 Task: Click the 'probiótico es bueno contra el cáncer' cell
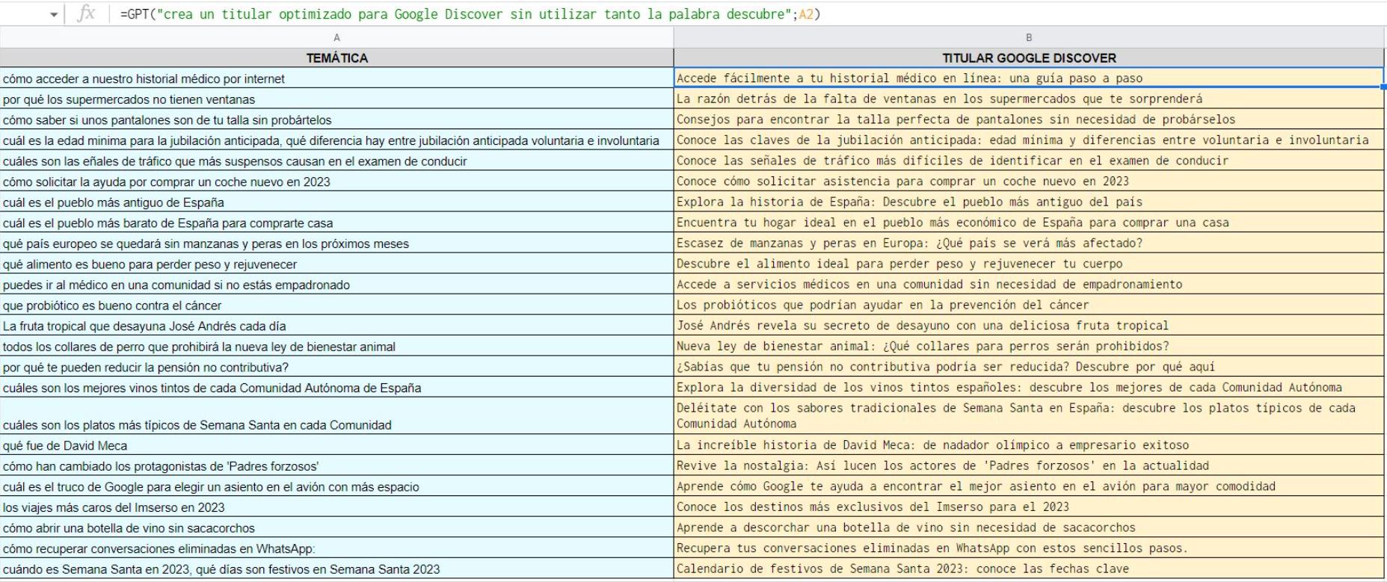[x=336, y=306]
